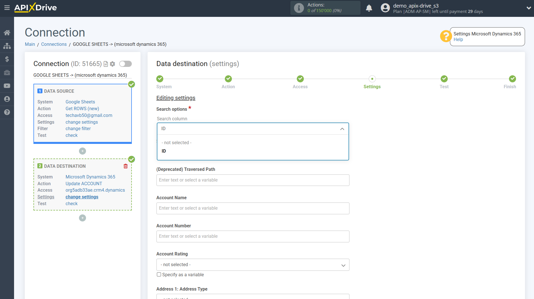Open the briefcase sidebar icon
The image size is (534, 299).
pos(7,73)
